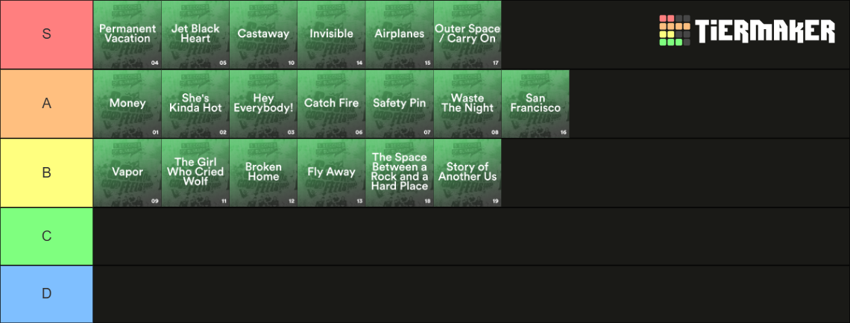
Task: Click the blue D tier label
Action: [47, 294]
